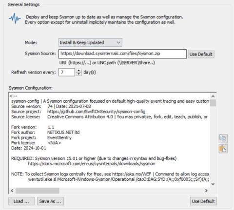Click the refresh version days field
234x210 pixels.
point(67,72)
